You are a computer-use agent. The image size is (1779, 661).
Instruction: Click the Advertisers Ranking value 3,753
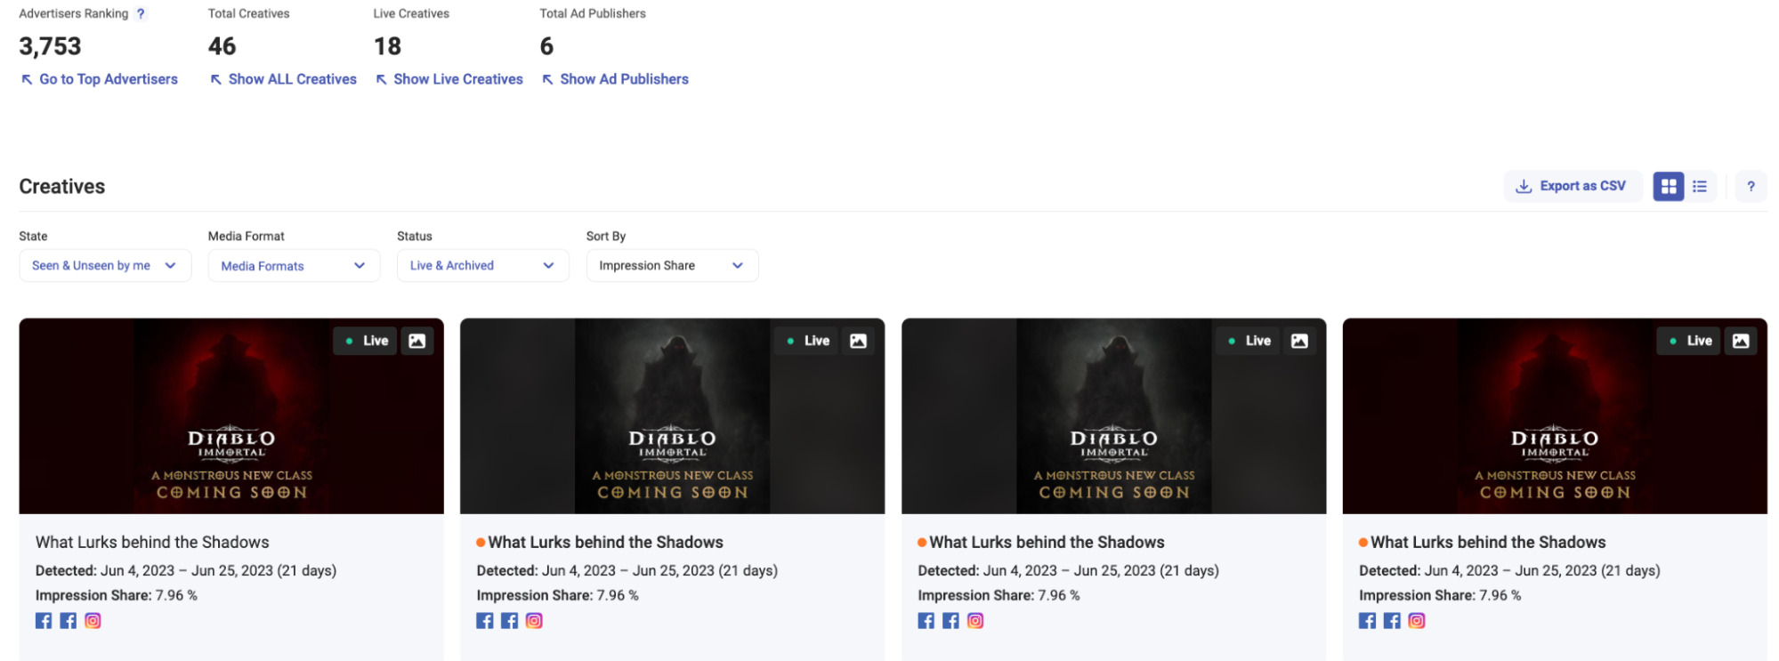[x=50, y=46]
